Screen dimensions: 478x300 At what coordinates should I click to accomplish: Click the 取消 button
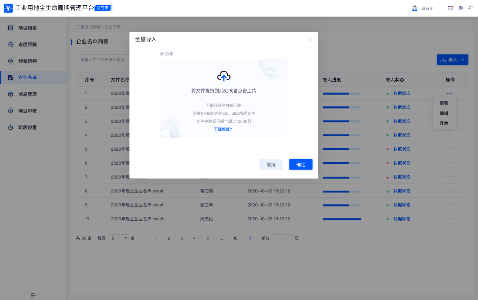(271, 165)
